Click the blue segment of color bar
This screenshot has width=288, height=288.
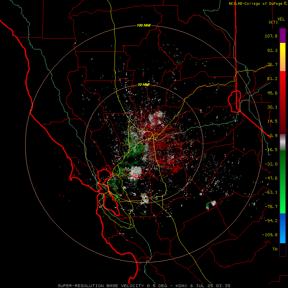click(283, 228)
